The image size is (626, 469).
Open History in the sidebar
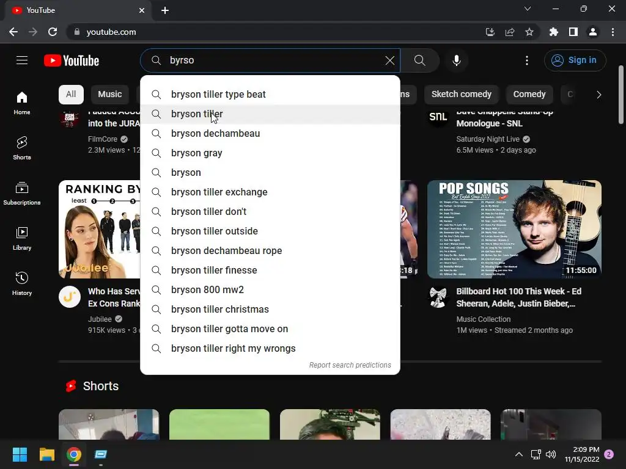[x=22, y=283]
